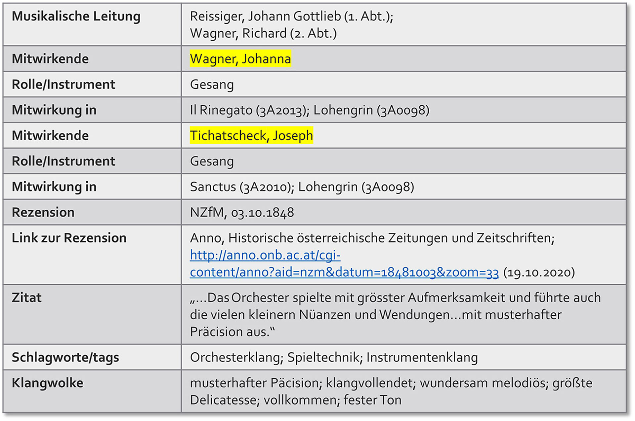
Task: Click the second line of the URL link
Action: 344,272
